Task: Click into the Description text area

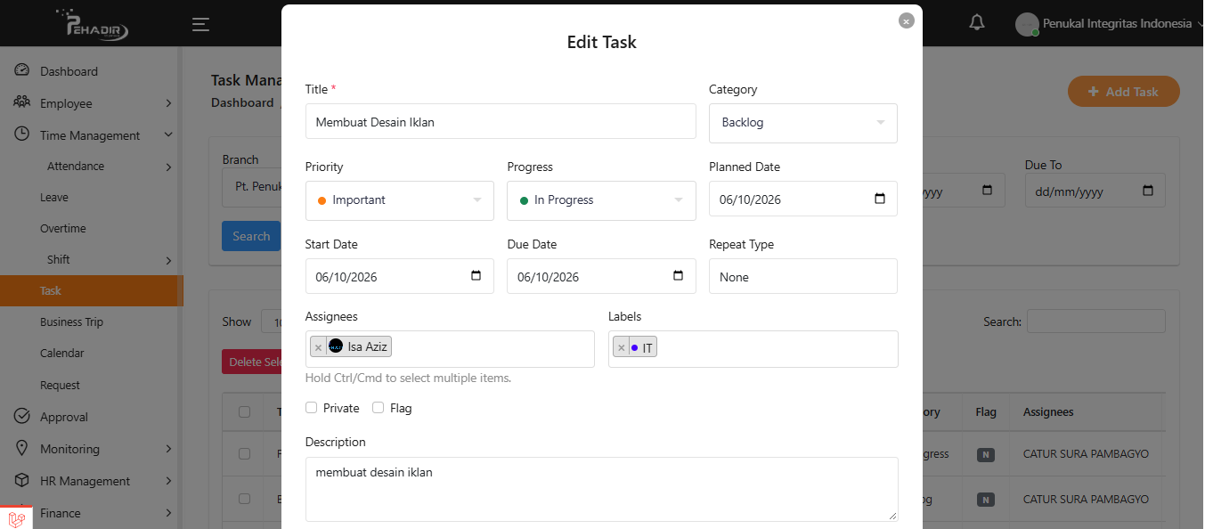Action: click(x=601, y=489)
